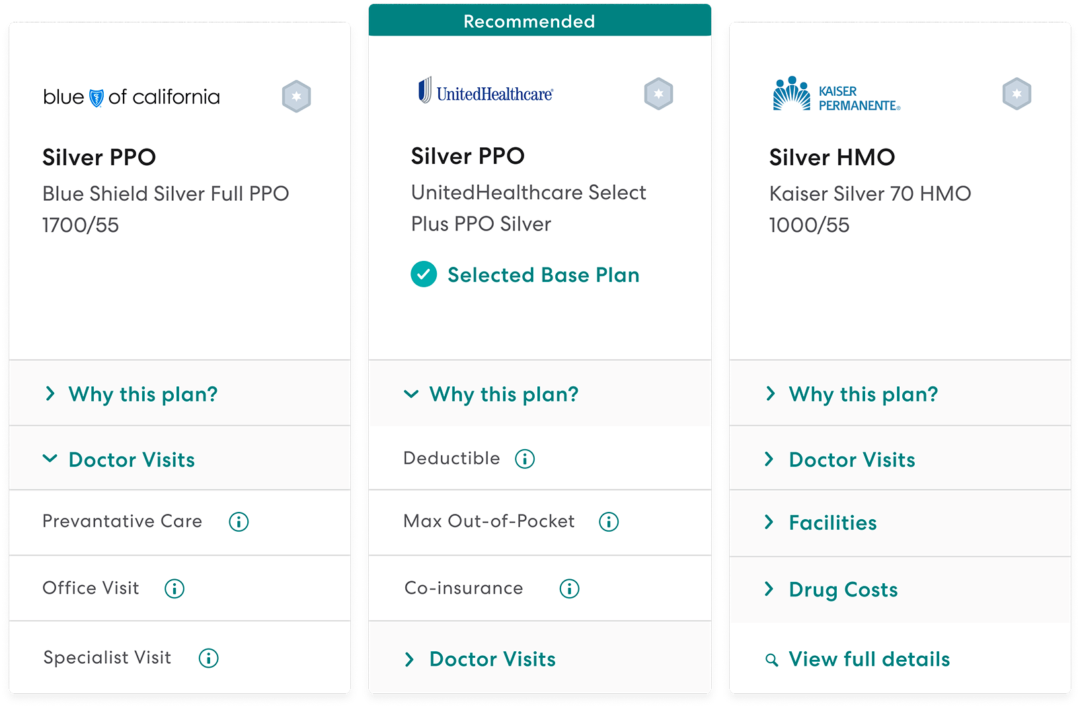Viewport: 1080px width, 708px height.
Task: Open the info tooltip for Specialist Visit
Action: 209,658
